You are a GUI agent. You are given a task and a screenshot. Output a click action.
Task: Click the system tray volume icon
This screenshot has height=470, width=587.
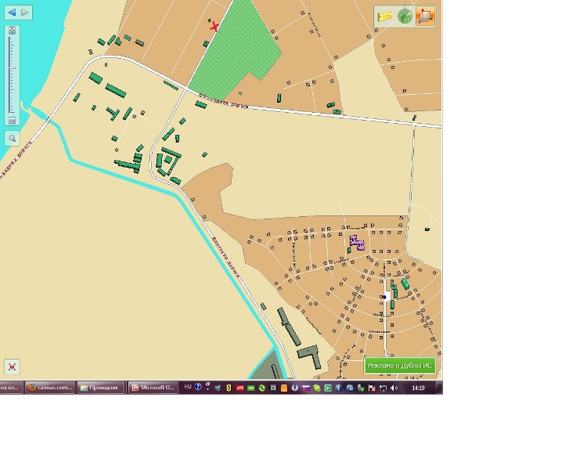click(394, 388)
